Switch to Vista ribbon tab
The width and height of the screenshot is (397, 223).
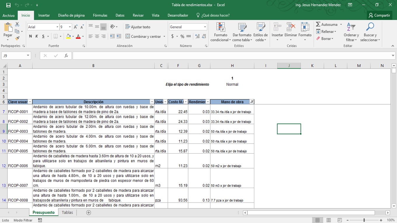click(x=156, y=15)
